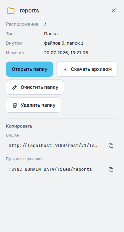
Task: Open the reports folder
Action: pyautogui.click(x=30, y=69)
